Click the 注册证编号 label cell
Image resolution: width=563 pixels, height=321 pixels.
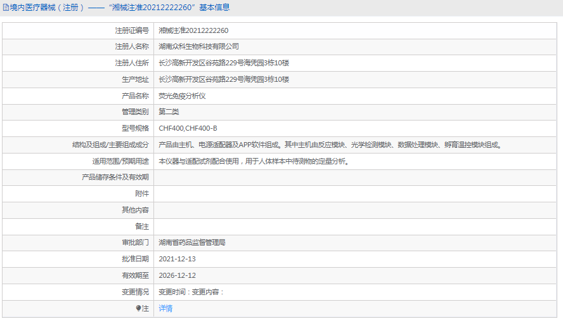pyautogui.click(x=78, y=30)
